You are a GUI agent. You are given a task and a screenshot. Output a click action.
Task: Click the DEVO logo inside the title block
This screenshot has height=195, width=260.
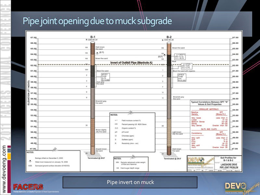point(198,161)
